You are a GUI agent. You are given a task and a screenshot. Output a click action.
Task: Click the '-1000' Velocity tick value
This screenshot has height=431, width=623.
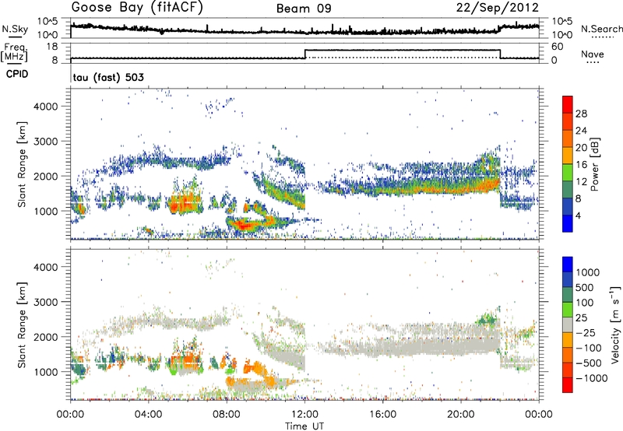[591, 378]
